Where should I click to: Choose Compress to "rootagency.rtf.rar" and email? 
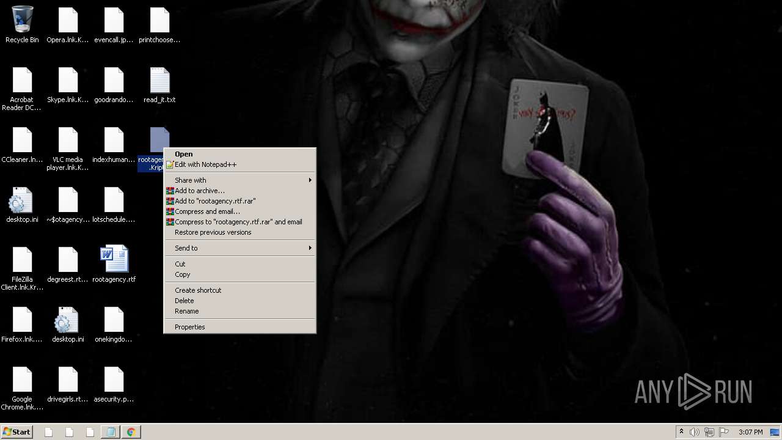(239, 222)
